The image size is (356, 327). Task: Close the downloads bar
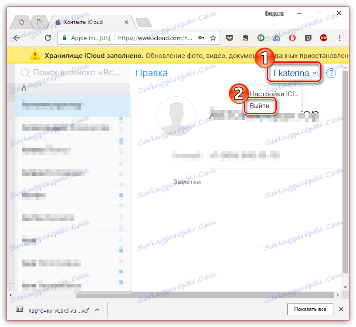pos(341,309)
